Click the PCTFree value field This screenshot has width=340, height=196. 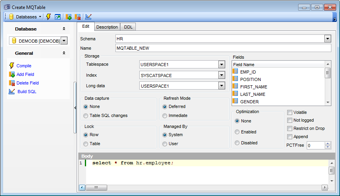tap(316, 146)
